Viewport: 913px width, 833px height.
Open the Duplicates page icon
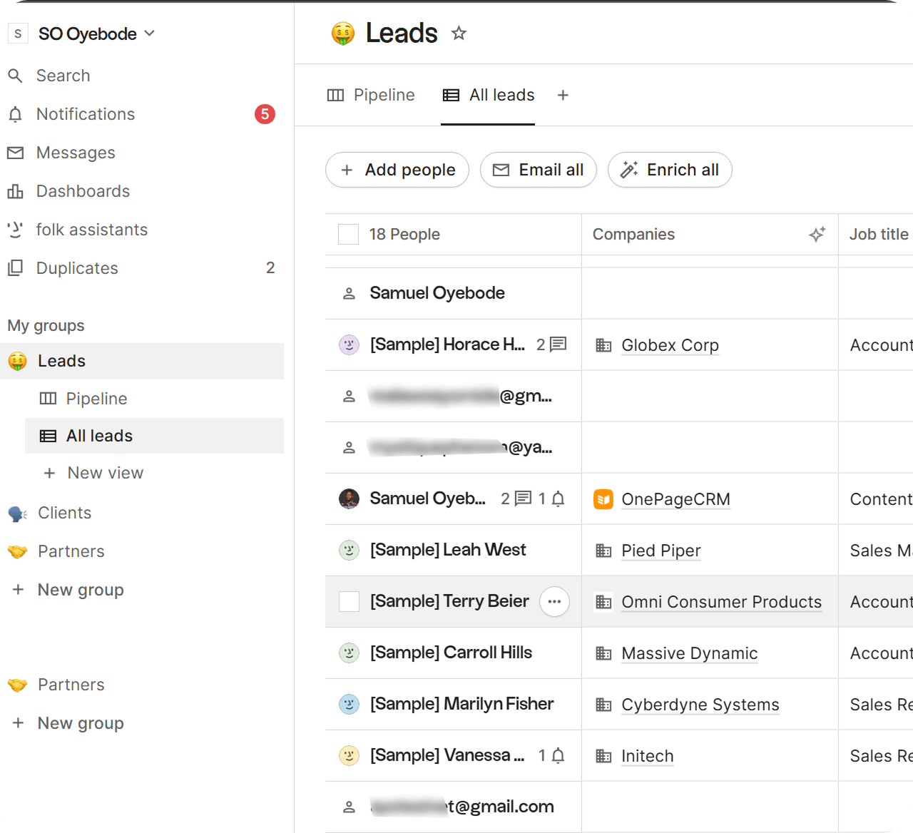(x=15, y=268)
